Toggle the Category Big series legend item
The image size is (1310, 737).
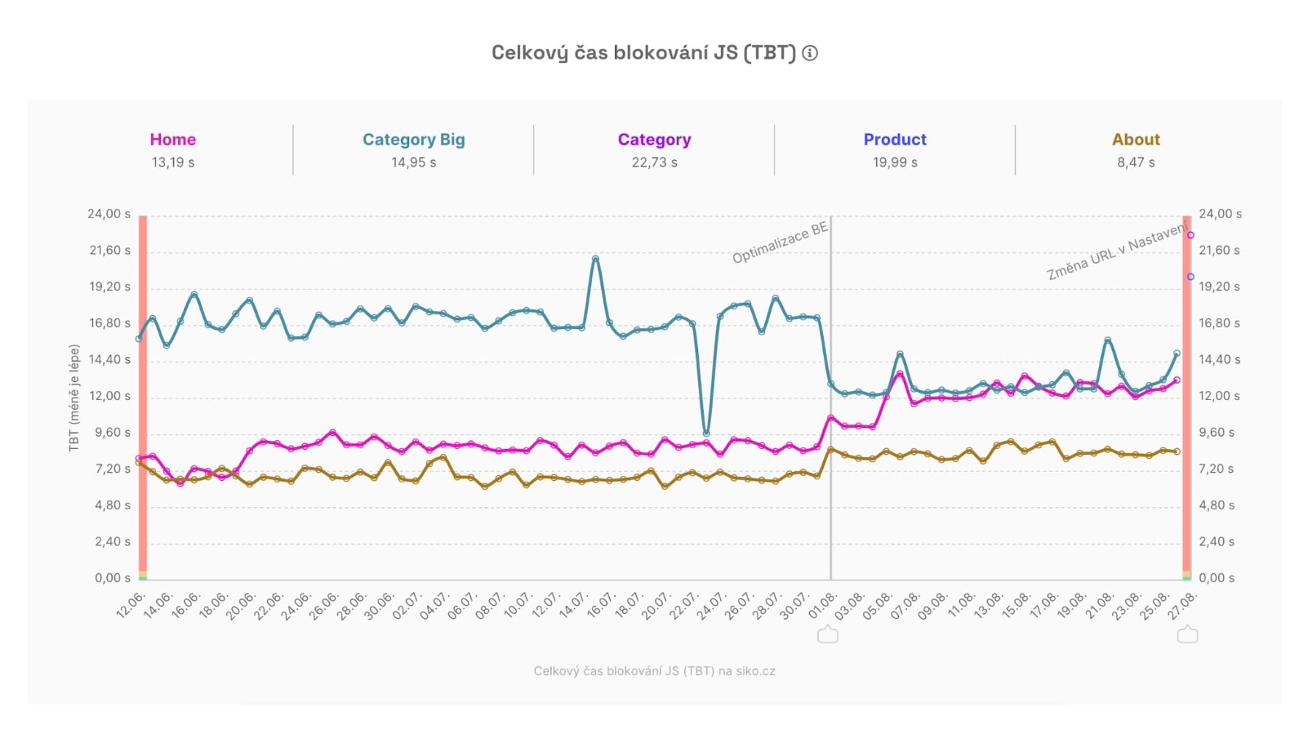(413, 140)
